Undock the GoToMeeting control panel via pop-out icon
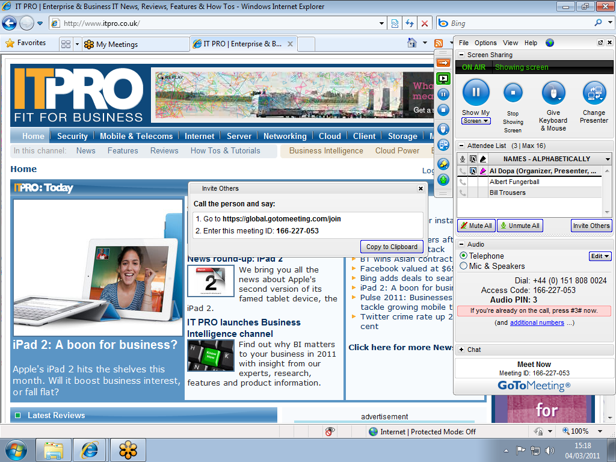This screenshot has width=616, height=462. 600,43
